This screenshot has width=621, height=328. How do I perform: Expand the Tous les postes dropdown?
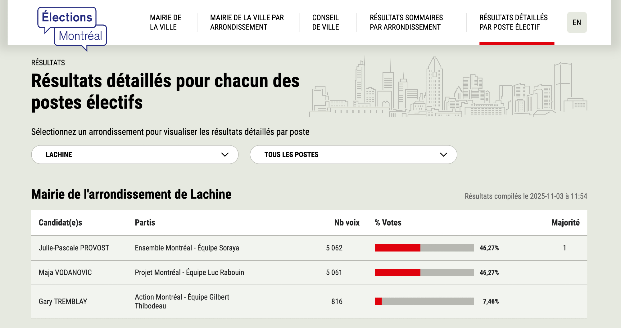tap(353, 155)
